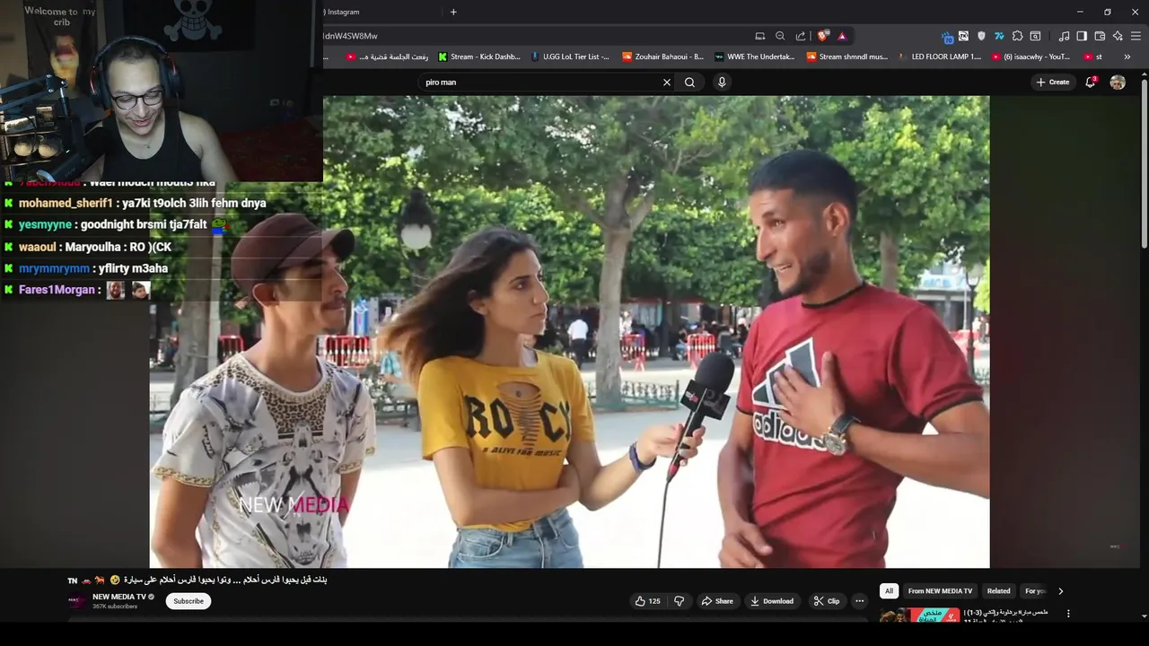Image resolution: width=1149 pixels, height=646 pixels.
Task: Open the browser hamburger main menu
Action: click(1136, 36)
